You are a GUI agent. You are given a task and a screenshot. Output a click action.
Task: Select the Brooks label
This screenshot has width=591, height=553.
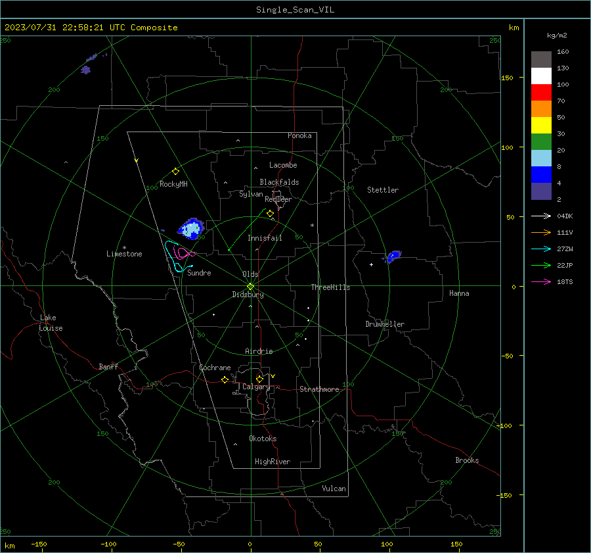point(467,460)
